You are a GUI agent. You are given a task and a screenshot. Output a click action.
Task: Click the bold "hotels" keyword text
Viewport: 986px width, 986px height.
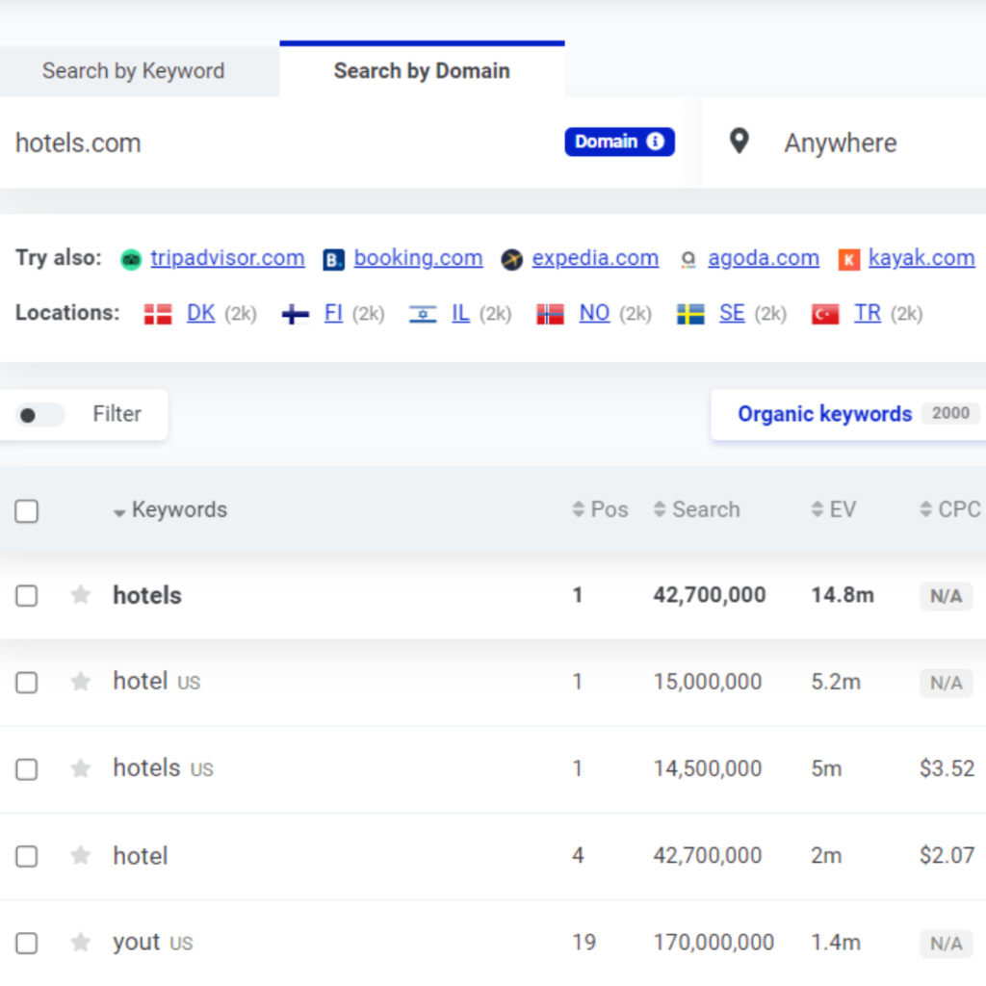[x=147, y=595]
